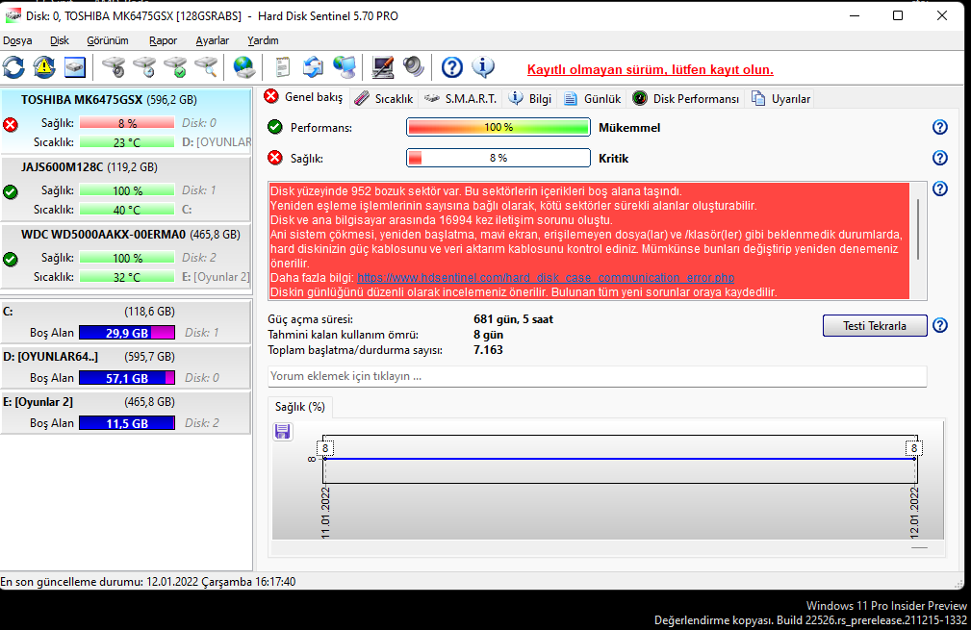Click the last update status bar text
The height and width of the screenshot is (630, 971).
point(148,582)
